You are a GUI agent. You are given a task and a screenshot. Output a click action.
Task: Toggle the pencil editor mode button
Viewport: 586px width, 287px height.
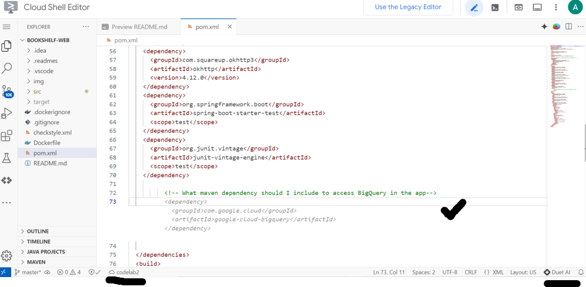474,7
